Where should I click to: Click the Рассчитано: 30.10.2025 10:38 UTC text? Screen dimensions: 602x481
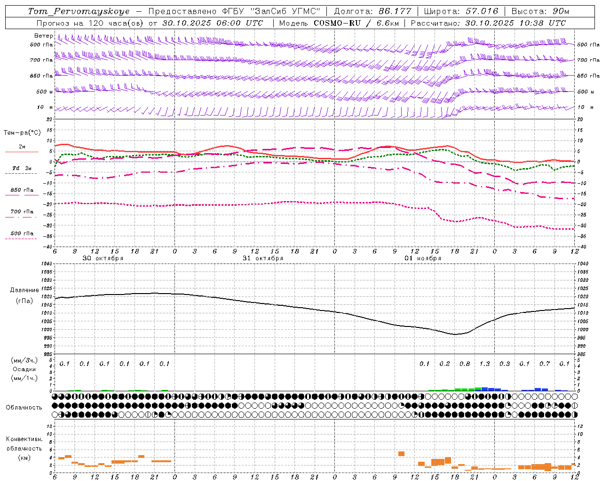(488, 23)
